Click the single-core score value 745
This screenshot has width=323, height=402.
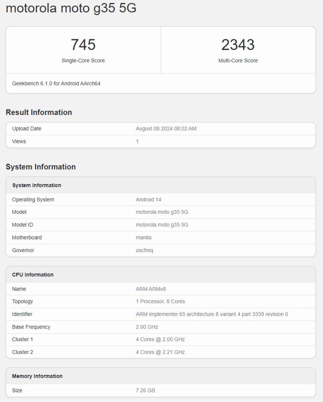click(x=83, y=45)
